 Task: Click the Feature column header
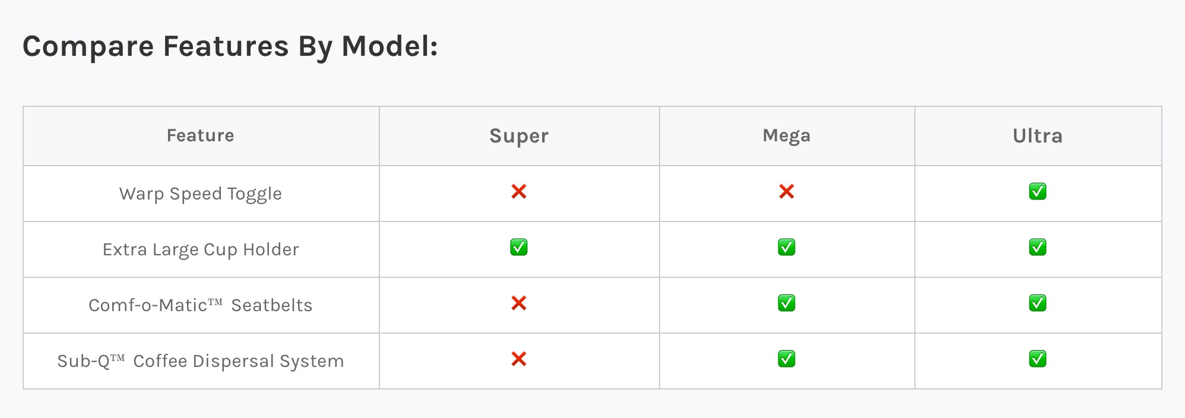(x=201, y=136)
